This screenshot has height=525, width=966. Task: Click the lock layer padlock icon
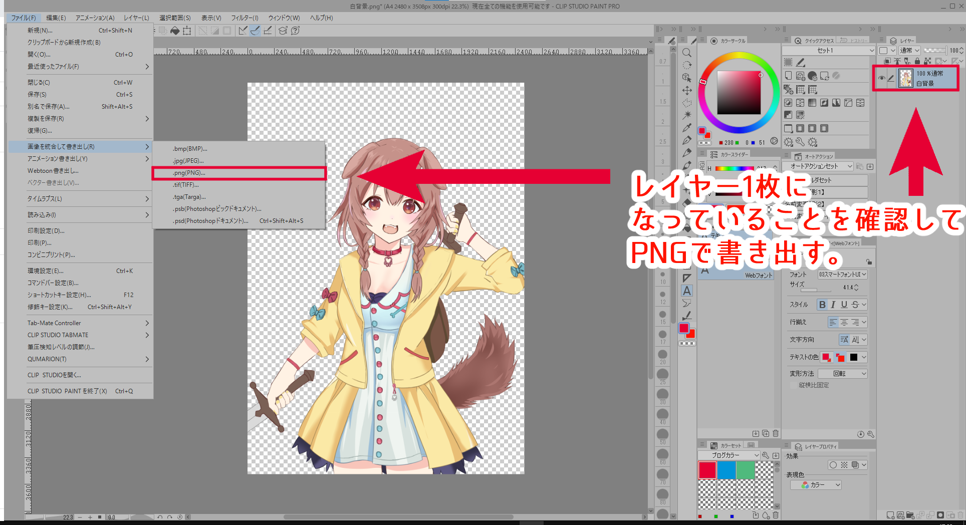(x=917, y=61)
